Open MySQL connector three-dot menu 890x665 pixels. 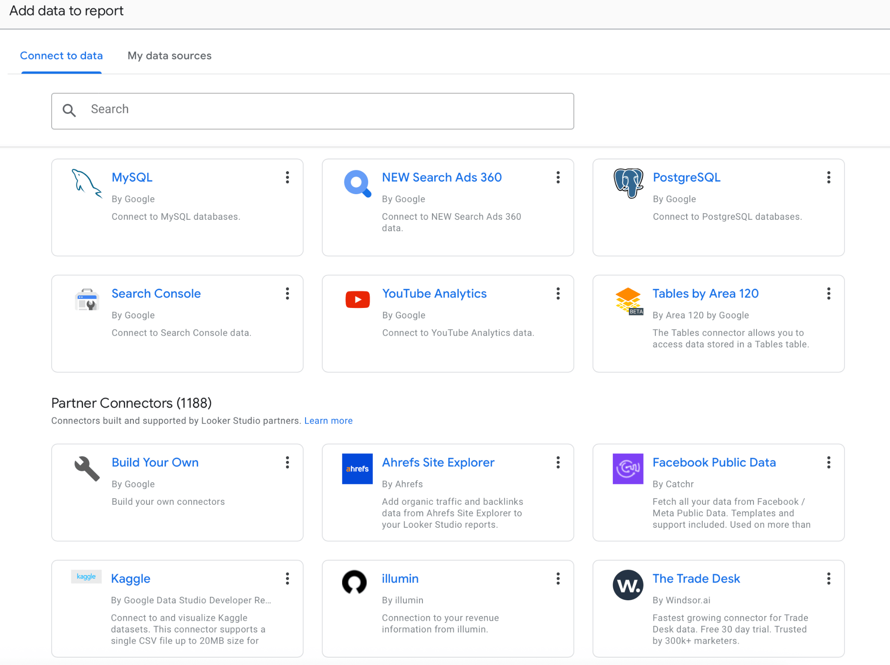[287, 177]
